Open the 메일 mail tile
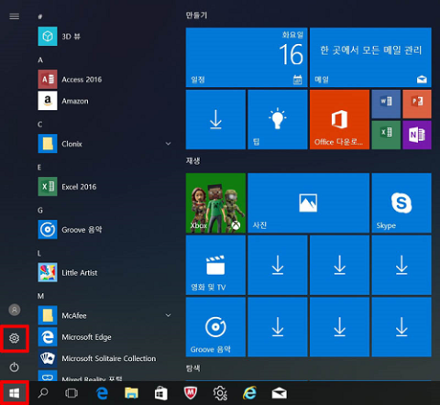This screenshot has width=440, height=405. pos(370,57)
